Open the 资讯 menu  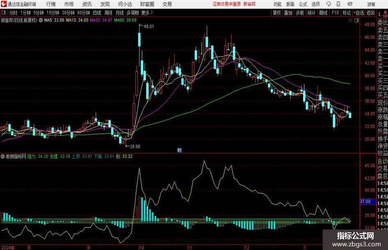click(x=87, y=4)
